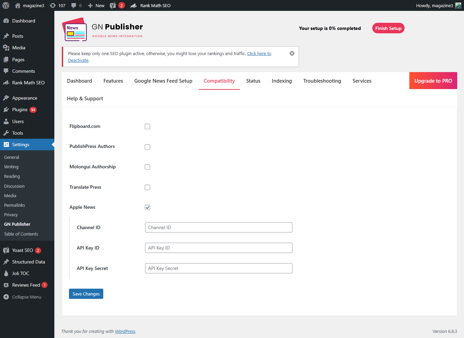The height and width of the screenshot is (338, 464).
Task: Open Privacy settings submenu item
Action: click(x=11, y=215)
